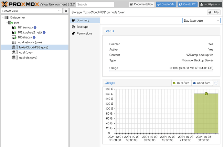The height and width of the screenshot is (147, 223).
Task: Select Tuxis-Cloud-PBS (pve) in tree
Action: click(x=35, y=47)
